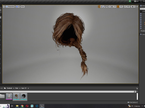145x108 pixels.
Task: Open the Lit view mode menu
Action: tap(18, 7)
